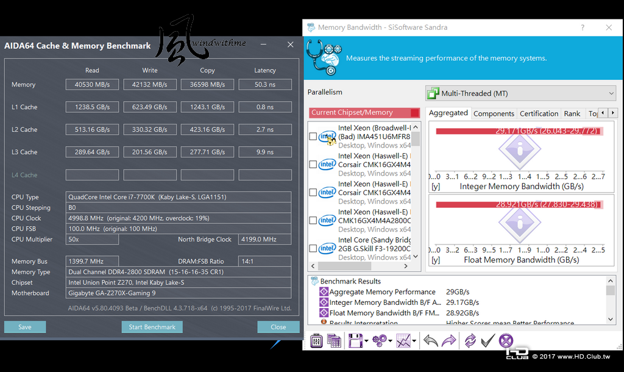Click the Sandra help question mark
This screenshot has width=624, height=372.
point(583,27)
